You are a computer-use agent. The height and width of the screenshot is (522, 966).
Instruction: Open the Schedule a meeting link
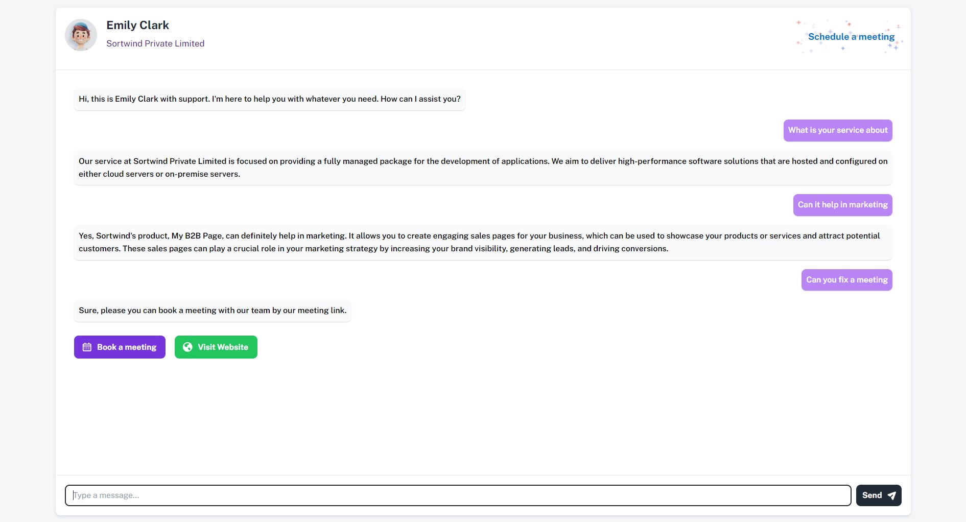click(x=851, y=37)
